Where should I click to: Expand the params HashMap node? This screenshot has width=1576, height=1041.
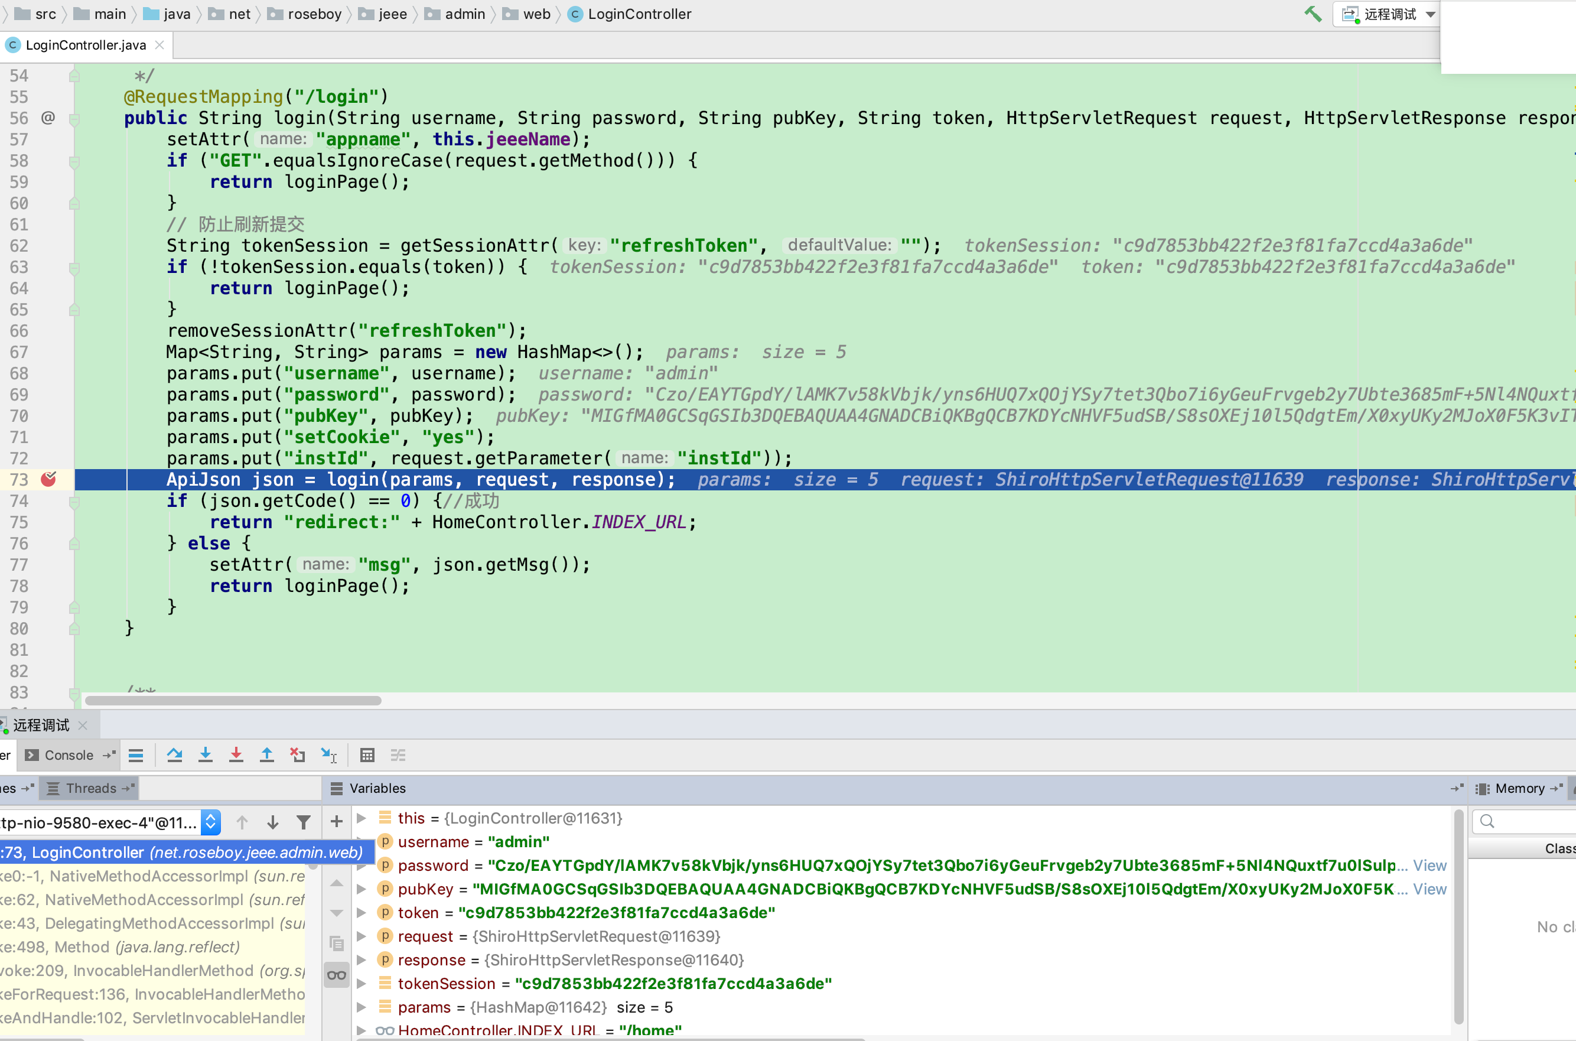pos(362,1007)
